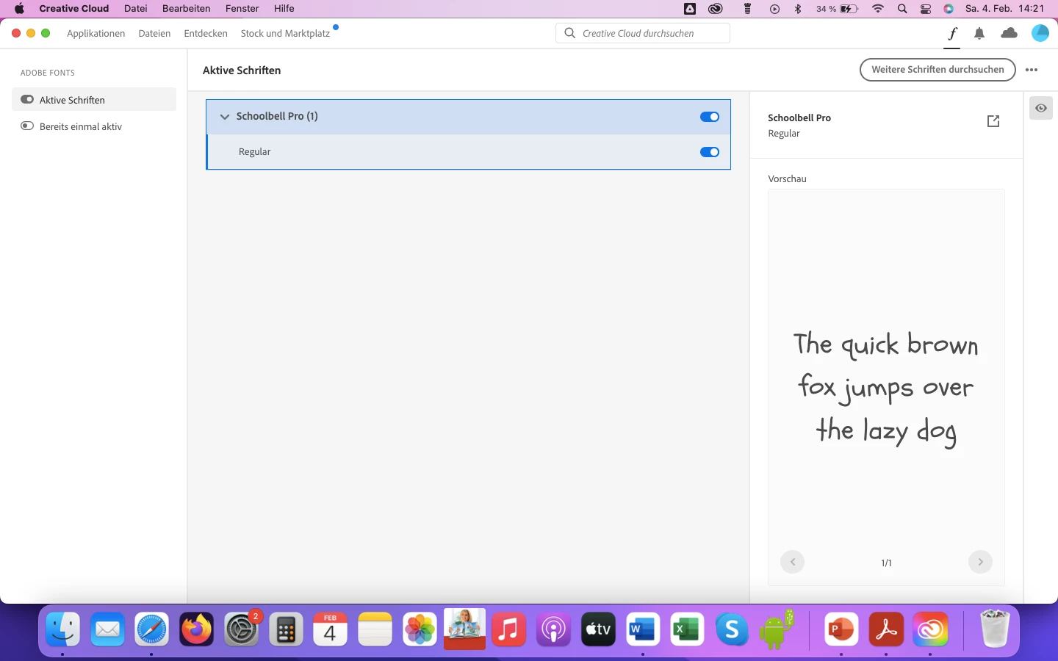
Task: Open Finder from the dock
Action: coord(62,629)
